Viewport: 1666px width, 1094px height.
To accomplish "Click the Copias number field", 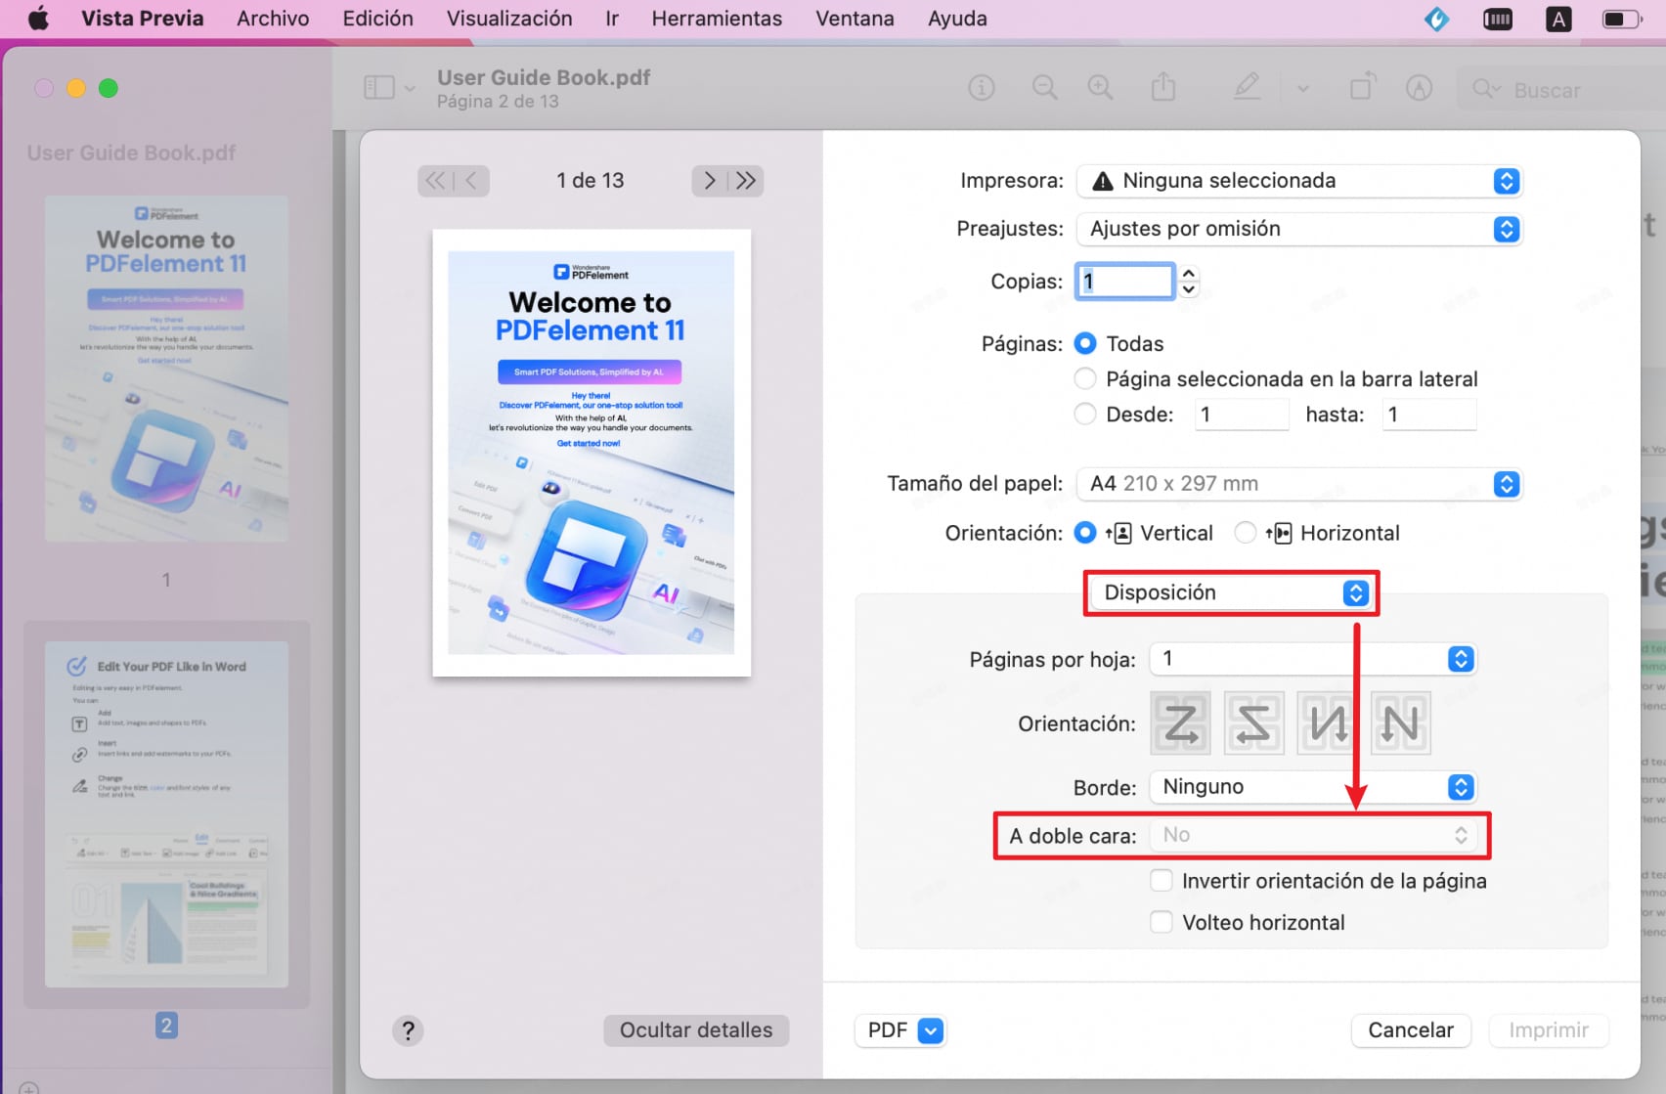I will point(1124,282).
